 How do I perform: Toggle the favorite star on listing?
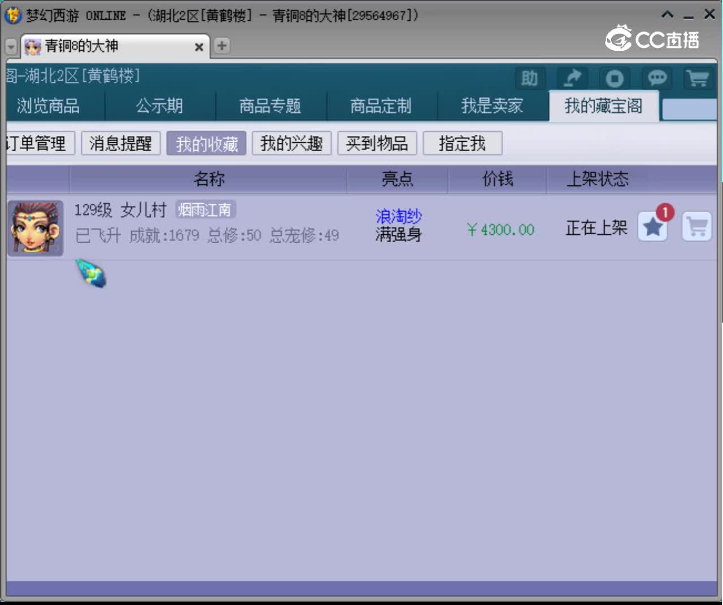(x=654, y=226)
